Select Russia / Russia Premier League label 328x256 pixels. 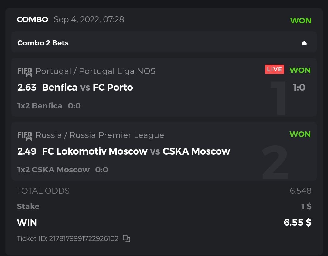click(100, 135)
